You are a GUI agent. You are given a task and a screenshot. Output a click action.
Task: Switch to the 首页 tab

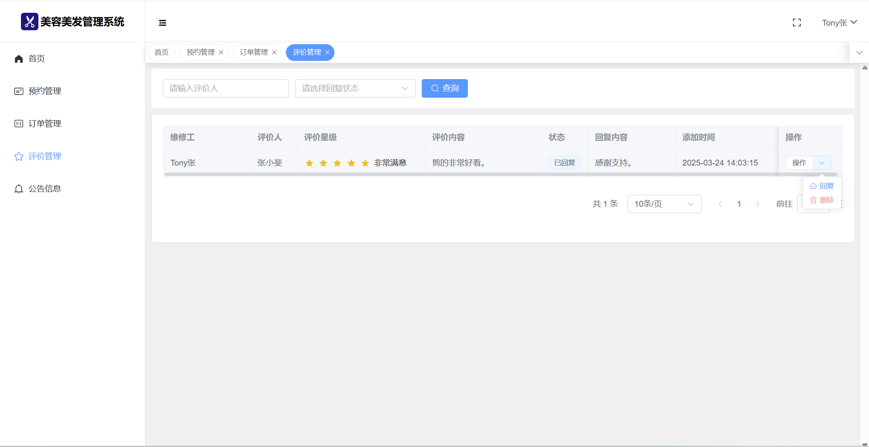pyautogui.click(x=161, y=52)
